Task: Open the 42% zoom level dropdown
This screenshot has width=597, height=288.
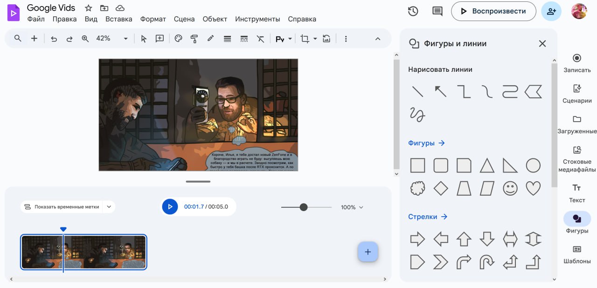Action: tap(112, 39)
